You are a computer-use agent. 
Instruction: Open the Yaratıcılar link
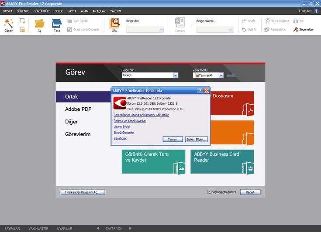pyautogui.click(x=120, y=138)
